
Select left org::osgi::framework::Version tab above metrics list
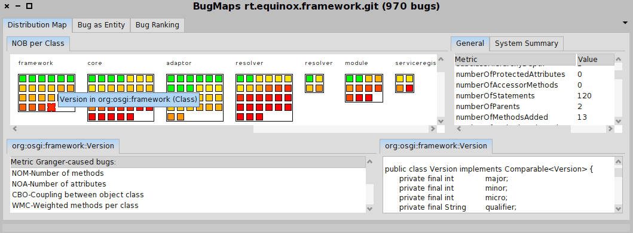pos(63,146)
